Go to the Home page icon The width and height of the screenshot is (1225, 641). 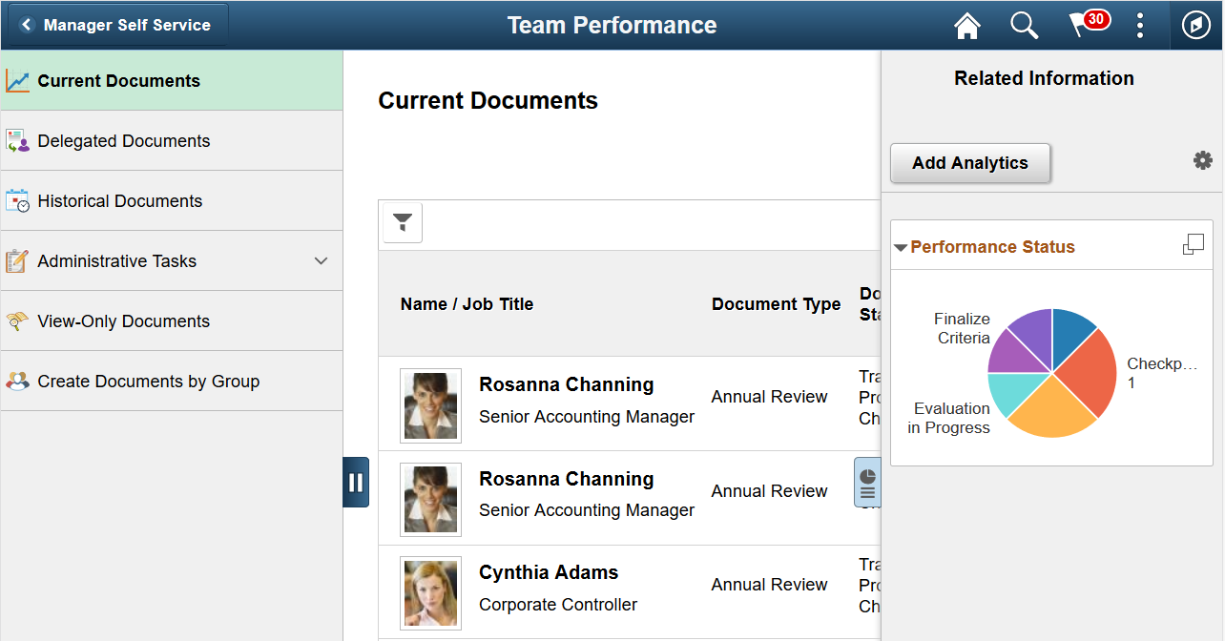967,26
